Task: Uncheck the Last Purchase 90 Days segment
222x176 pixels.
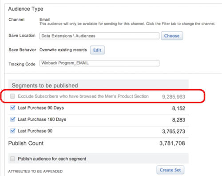Action: click(12, 108)
